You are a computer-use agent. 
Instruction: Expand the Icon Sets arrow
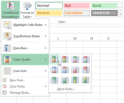(46, 71)
